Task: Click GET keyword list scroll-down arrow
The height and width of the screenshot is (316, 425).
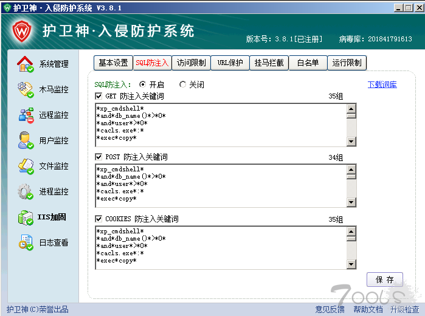Action: click(x=351, y=141)
